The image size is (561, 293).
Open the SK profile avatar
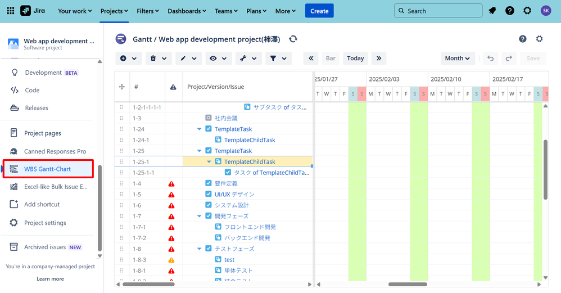click(x=546, y=11)
